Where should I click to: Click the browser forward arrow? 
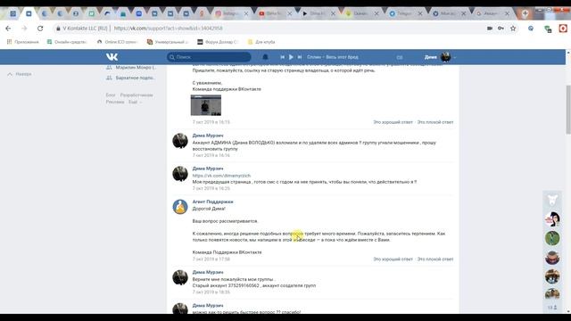click(x=24, y=28)
